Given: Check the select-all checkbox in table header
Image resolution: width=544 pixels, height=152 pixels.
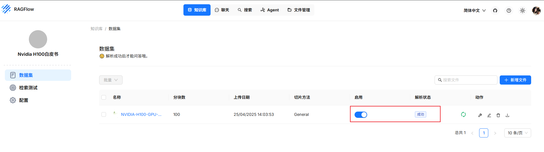Looking at the screenshot, I should tap(104, 97).
